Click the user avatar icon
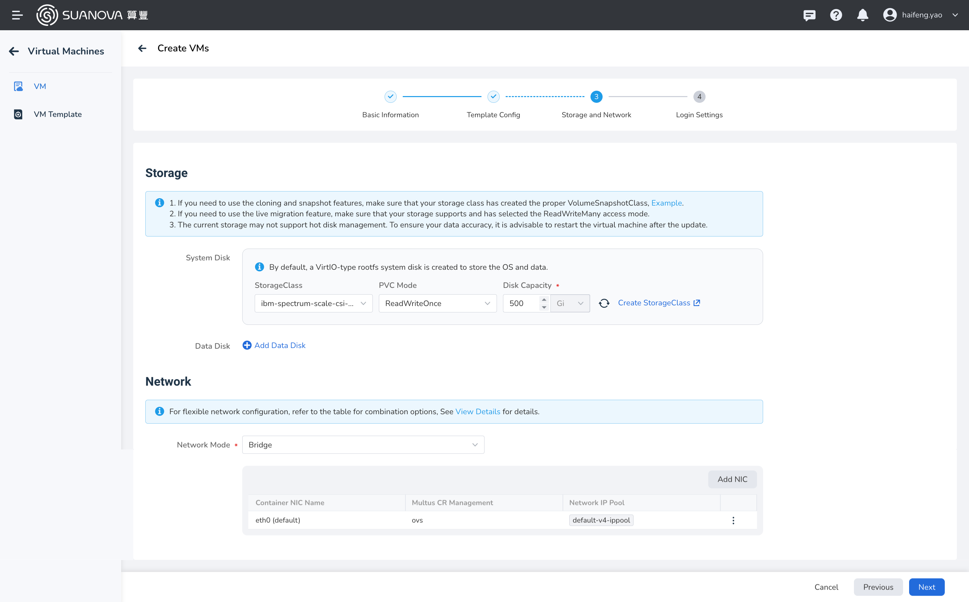 coord(890,15)
